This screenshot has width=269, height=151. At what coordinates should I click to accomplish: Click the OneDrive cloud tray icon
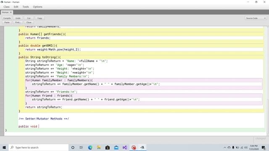click(229, 147)
